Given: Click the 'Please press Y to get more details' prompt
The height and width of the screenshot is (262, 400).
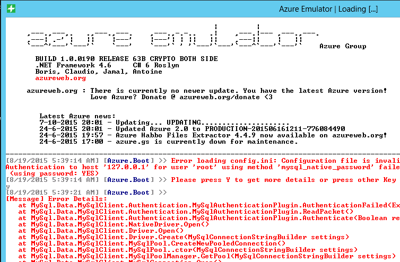Looking at the screenshot, I should tap(283, 180).
